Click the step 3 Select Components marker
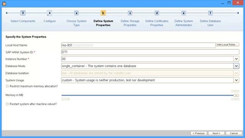The height and width of the screenshot is (138, 245). (23, 13)
